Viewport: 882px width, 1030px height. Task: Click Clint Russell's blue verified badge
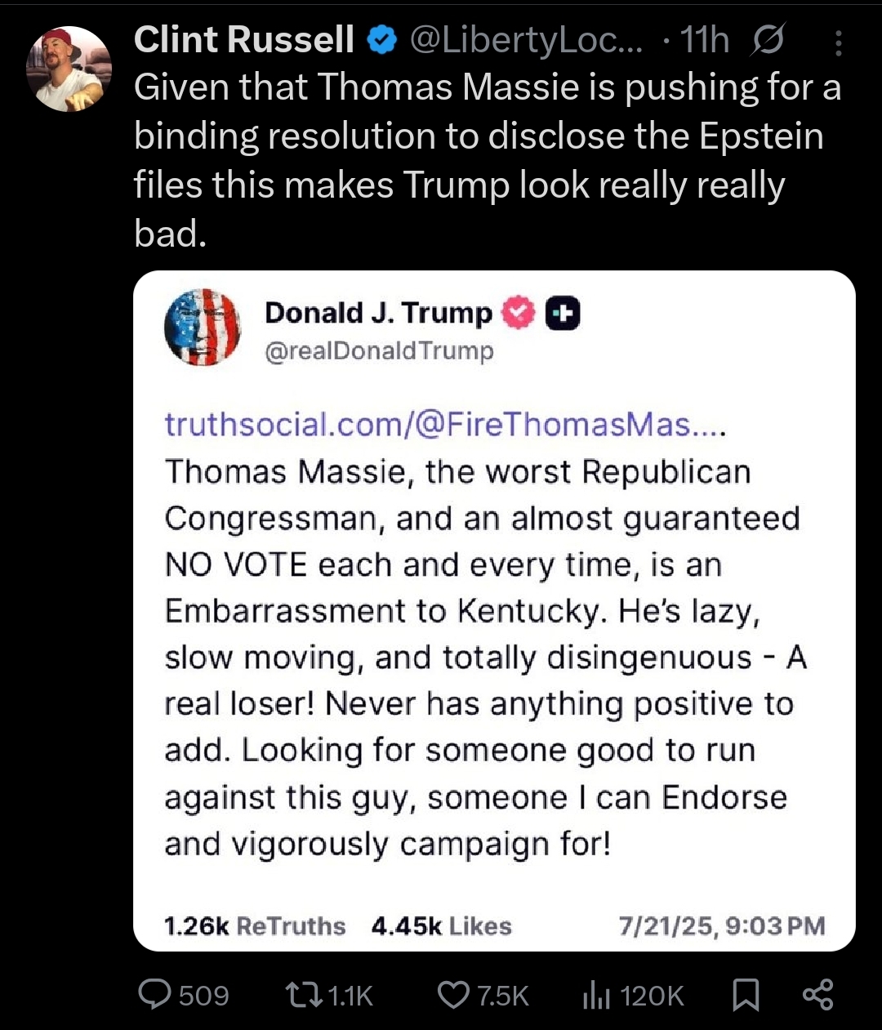coord(381,40)
